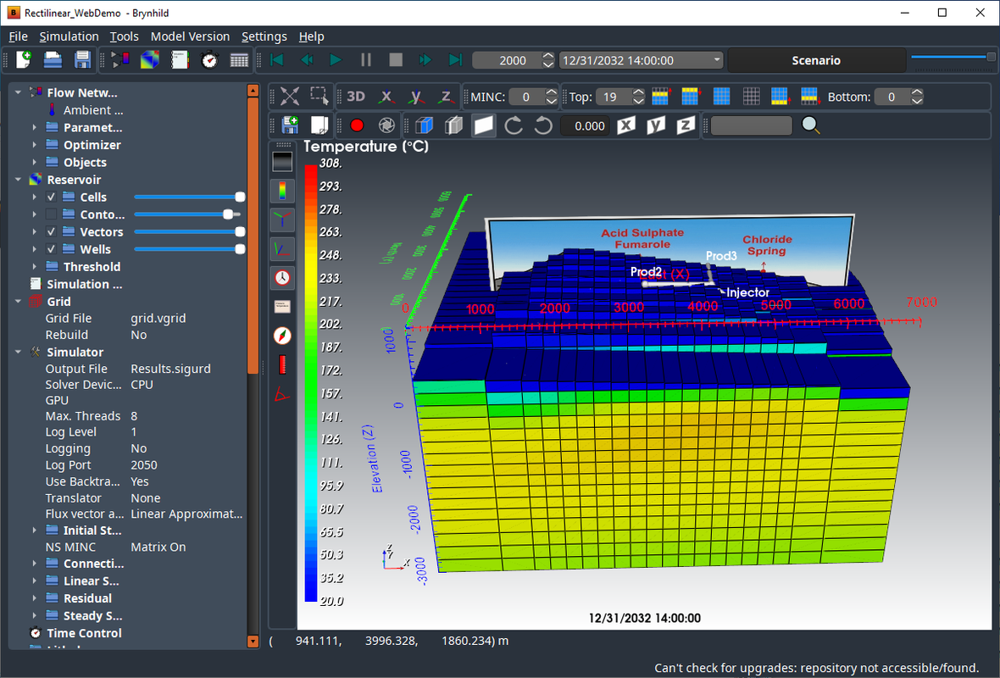Open the Simulation menu
The width and height of the screenshot is (1000, 678).
pos(69,36)
